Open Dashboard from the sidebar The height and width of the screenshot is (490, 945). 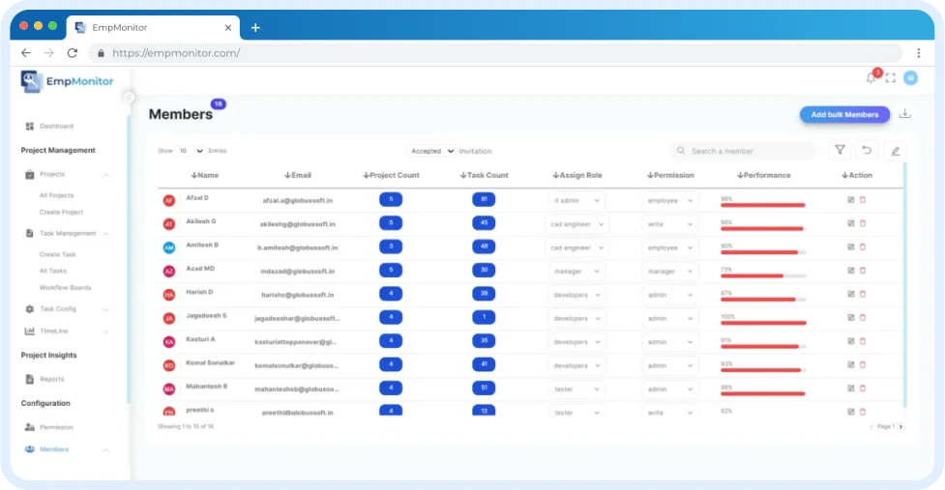click(55, 126)
